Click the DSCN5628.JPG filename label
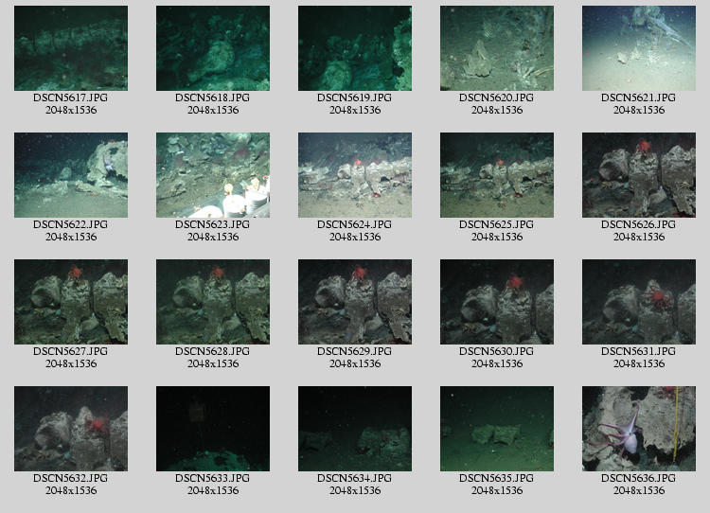710x513 pixels. point(213,351)
